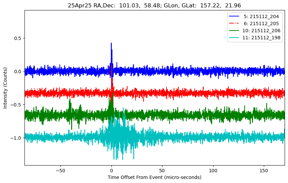Click the 'Intensity (Counts)' y-axis label
This screenshot has width=288, height=183.
click(x=5, y=87)
